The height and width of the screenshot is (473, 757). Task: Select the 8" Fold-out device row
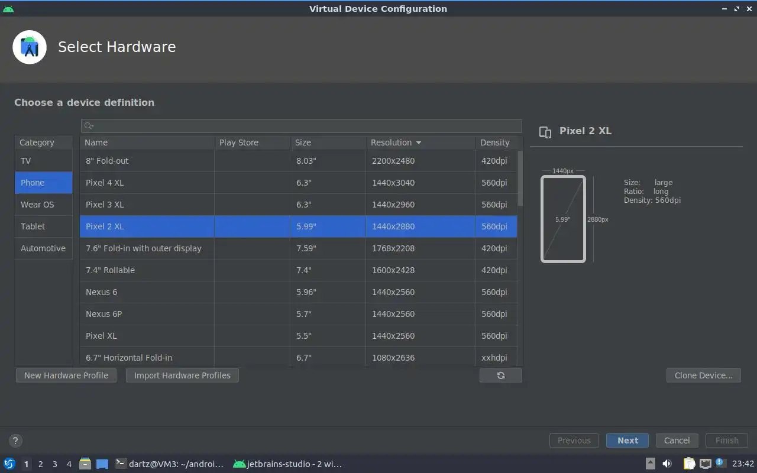tap(299, 161)
